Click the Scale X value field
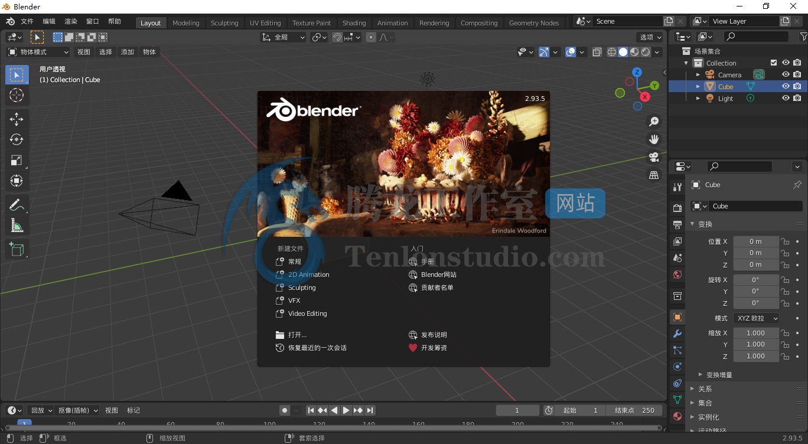This screenshot has height=444, width=808. click(x=756, y=333)
